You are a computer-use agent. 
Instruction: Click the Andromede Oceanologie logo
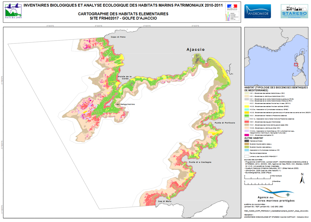coord(258,11)
